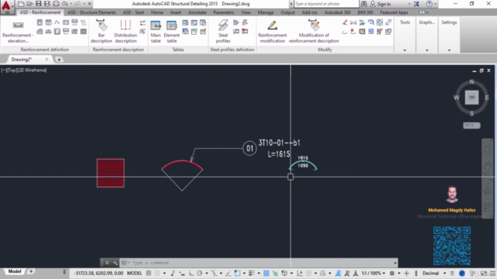Toggle ortho mode in status bar
The height and width of the screenshot is (279, 497).
[191, 274]
